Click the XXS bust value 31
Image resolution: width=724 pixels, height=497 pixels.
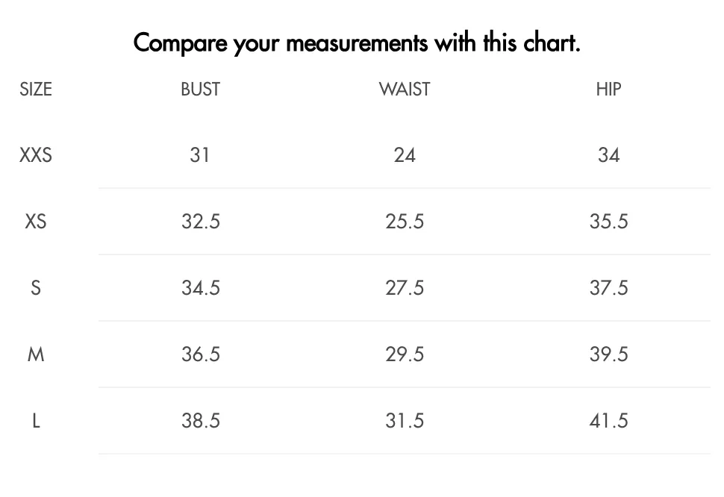click(200, 155)
